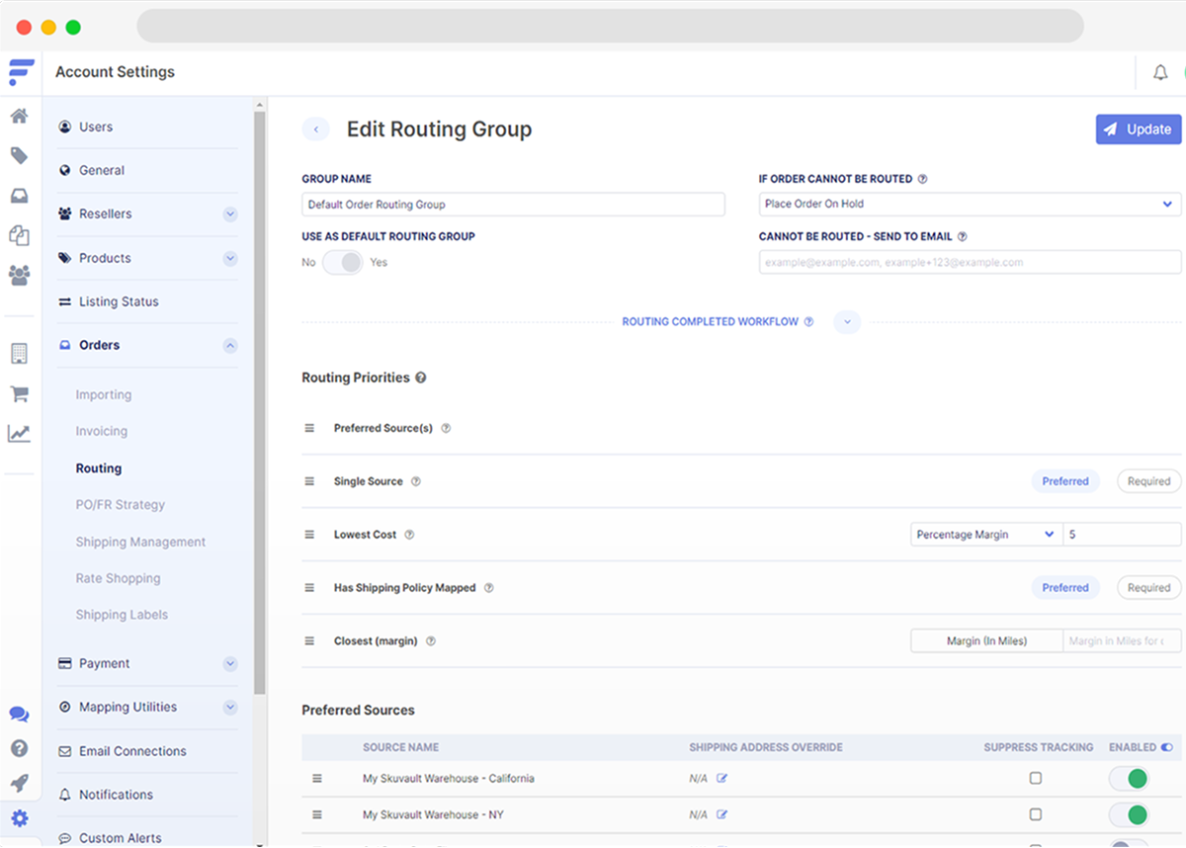Select Rate Shopping in Orders submenu
Screen dimensions: 1186x848
[118, 578]
